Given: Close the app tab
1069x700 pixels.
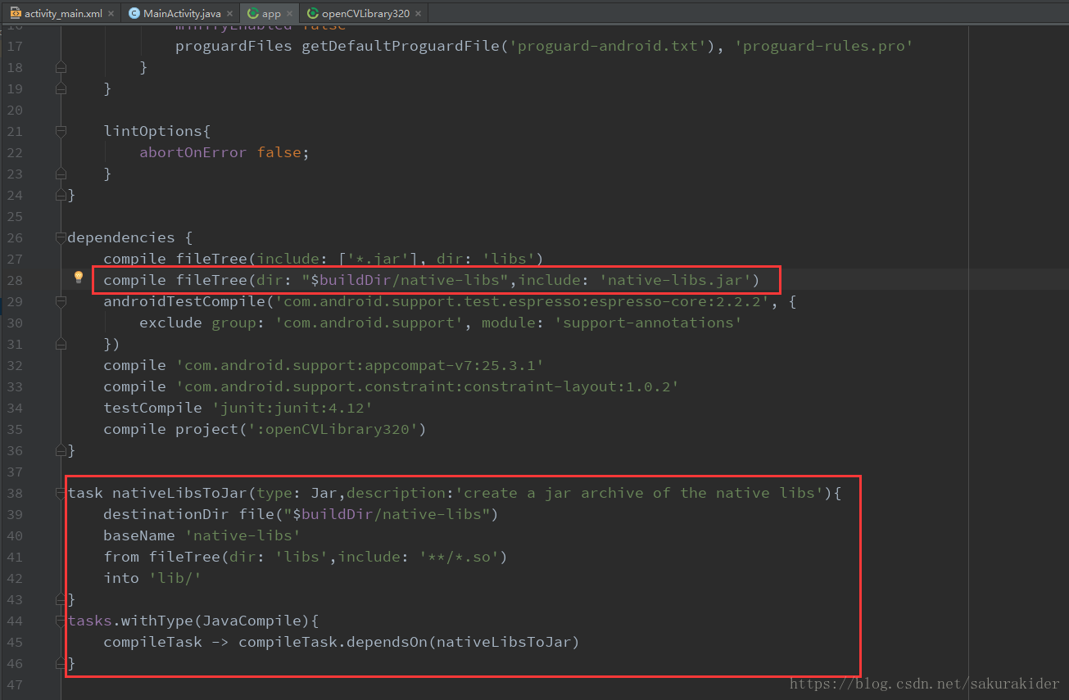Looking at the screenshot, I should [288, 14].
